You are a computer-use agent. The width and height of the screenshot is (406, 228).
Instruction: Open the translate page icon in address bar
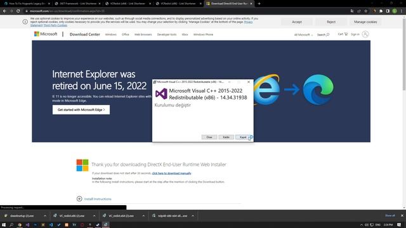[352, 11]
